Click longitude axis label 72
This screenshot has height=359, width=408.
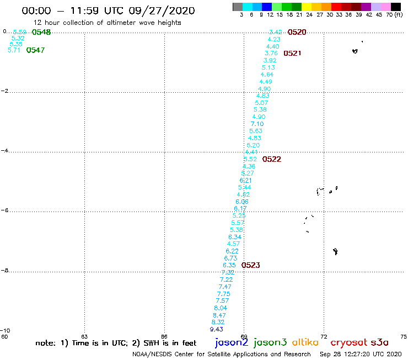(324, 336)
